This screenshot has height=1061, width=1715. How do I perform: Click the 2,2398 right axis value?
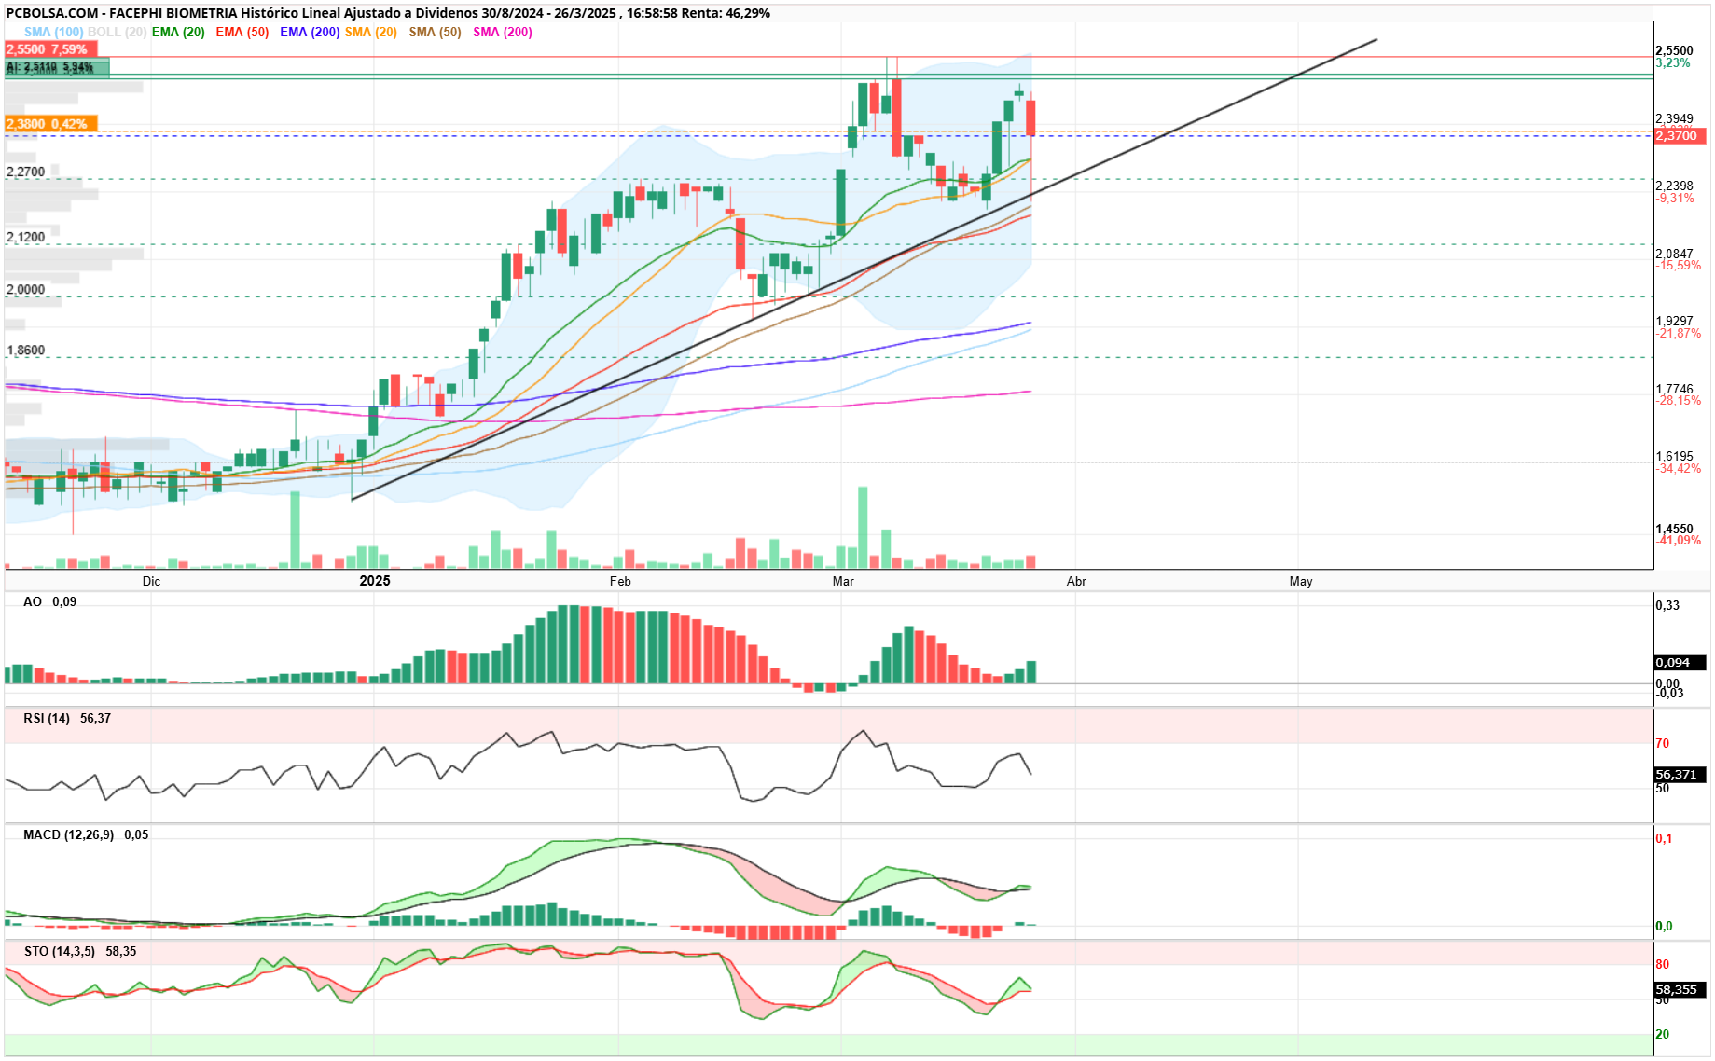tap(1674, 186)
